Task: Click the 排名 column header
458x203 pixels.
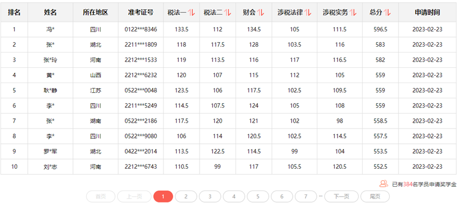Action: coord(14,12)
